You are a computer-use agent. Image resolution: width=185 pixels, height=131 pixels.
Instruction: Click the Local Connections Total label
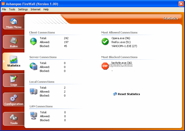[43, 88]
